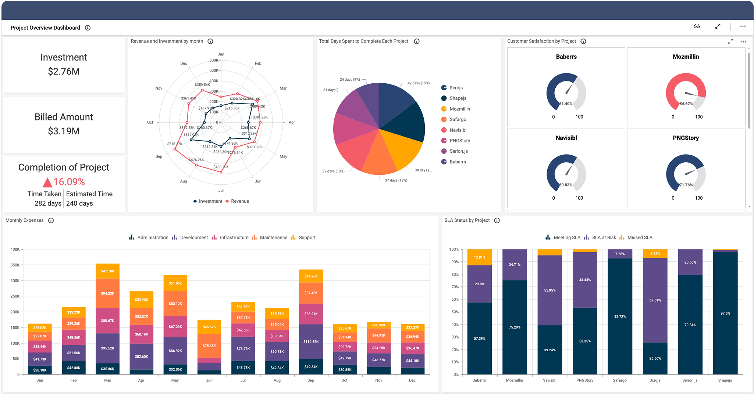This screenshot has height=395, width=754.
Task: Click the preview (glasses) icon in the header
Action: (x=696, y=26)
